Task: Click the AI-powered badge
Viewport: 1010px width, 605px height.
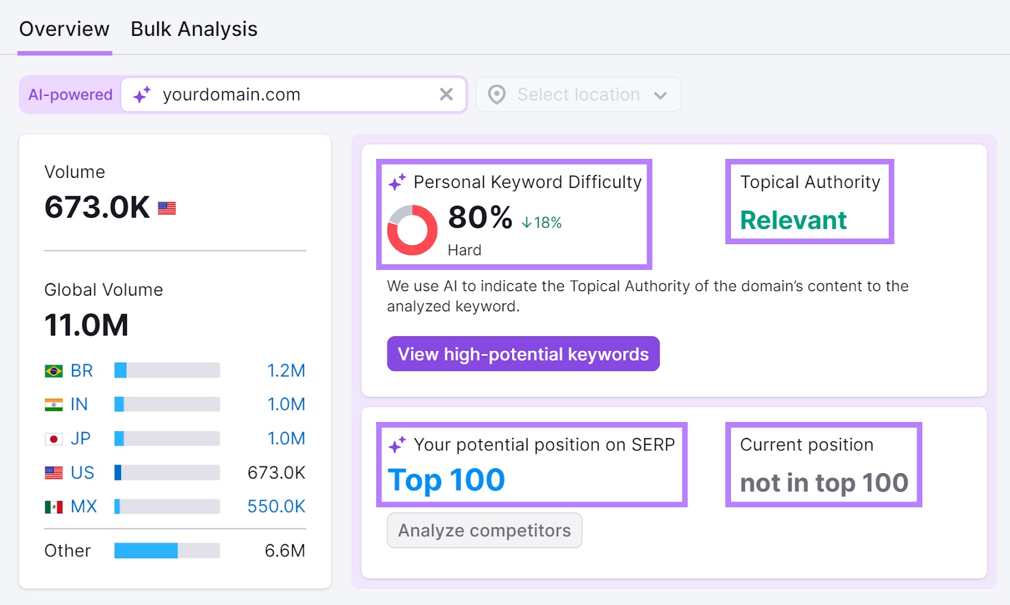Action: pos(69,95)
